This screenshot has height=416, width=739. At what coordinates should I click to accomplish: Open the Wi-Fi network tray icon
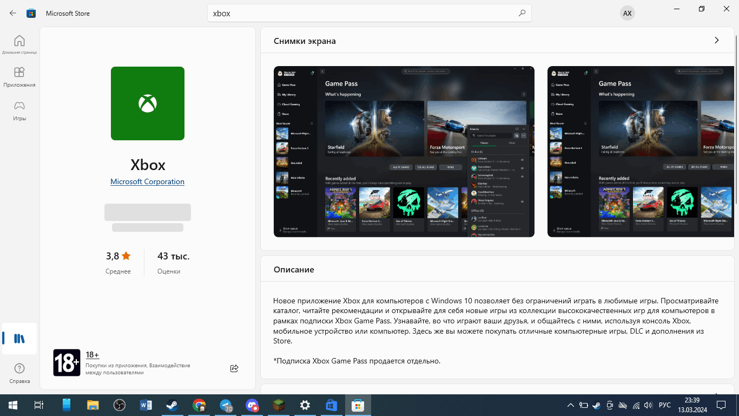pos(636,405)
